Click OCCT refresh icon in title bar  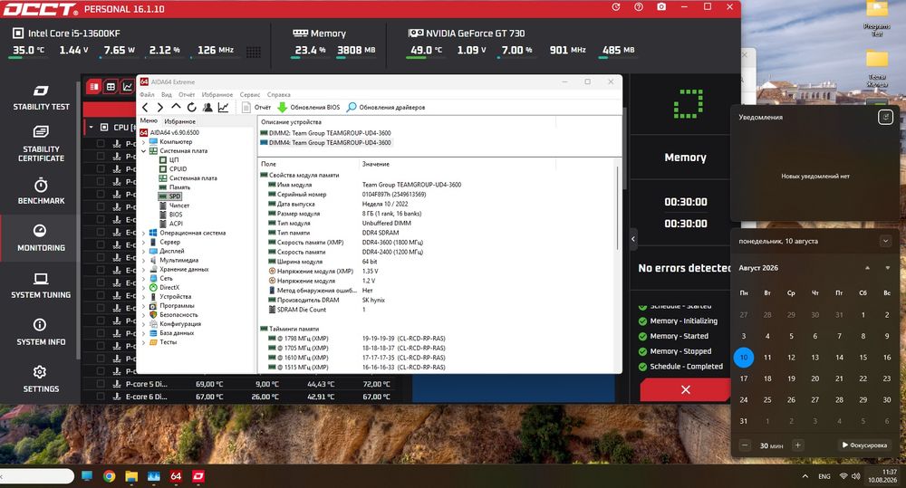616,7
